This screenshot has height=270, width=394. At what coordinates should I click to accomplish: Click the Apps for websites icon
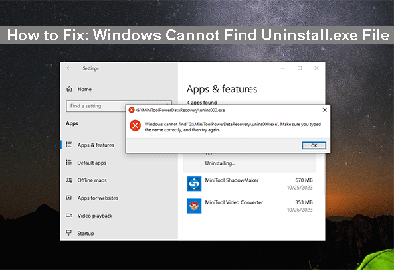pyautogui.click(x=69, y=198)
